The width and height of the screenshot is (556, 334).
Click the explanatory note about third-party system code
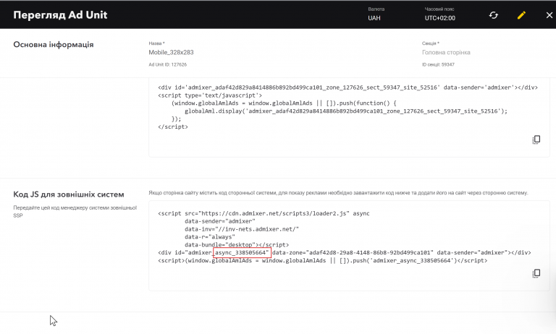pyautogui.click(x=338, y=193)
